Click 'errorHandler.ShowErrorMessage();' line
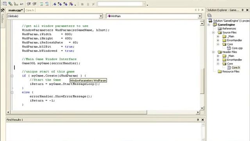 click(x=61, y=96)
